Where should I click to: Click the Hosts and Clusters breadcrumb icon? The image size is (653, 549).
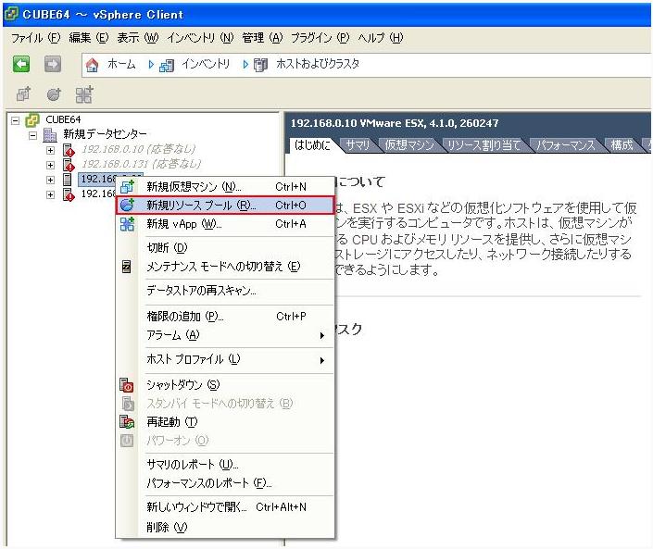(260, 65)
